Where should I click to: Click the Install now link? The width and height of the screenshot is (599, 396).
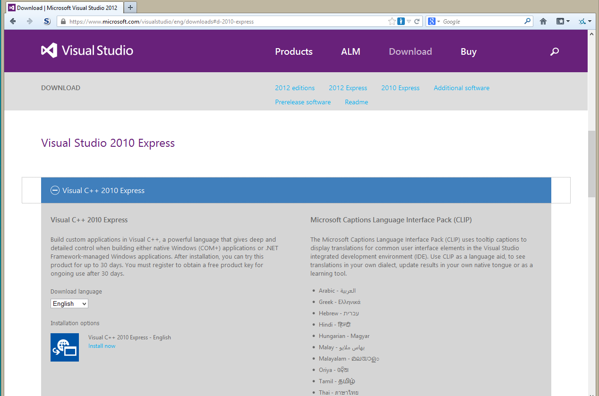click(102, 346)
